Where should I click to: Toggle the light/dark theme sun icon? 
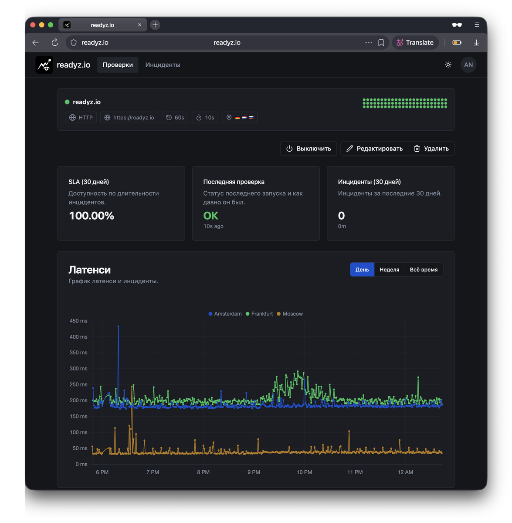[x=448, y=65]
